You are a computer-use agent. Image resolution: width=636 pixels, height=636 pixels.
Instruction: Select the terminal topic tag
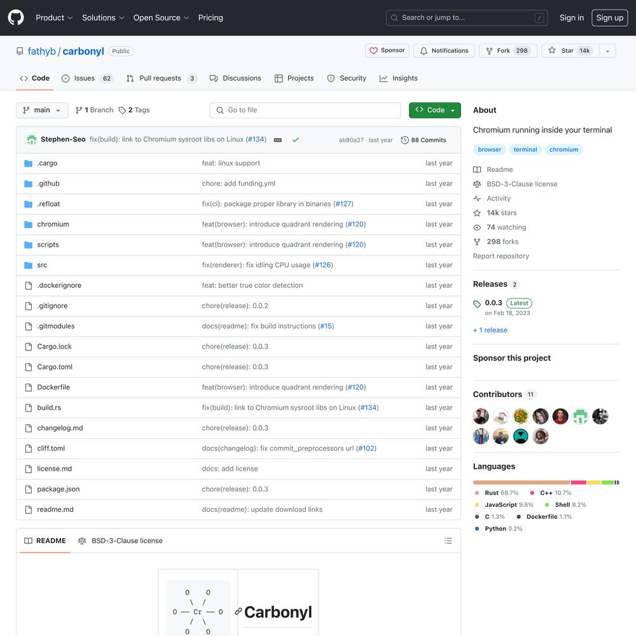pos(525,149)
